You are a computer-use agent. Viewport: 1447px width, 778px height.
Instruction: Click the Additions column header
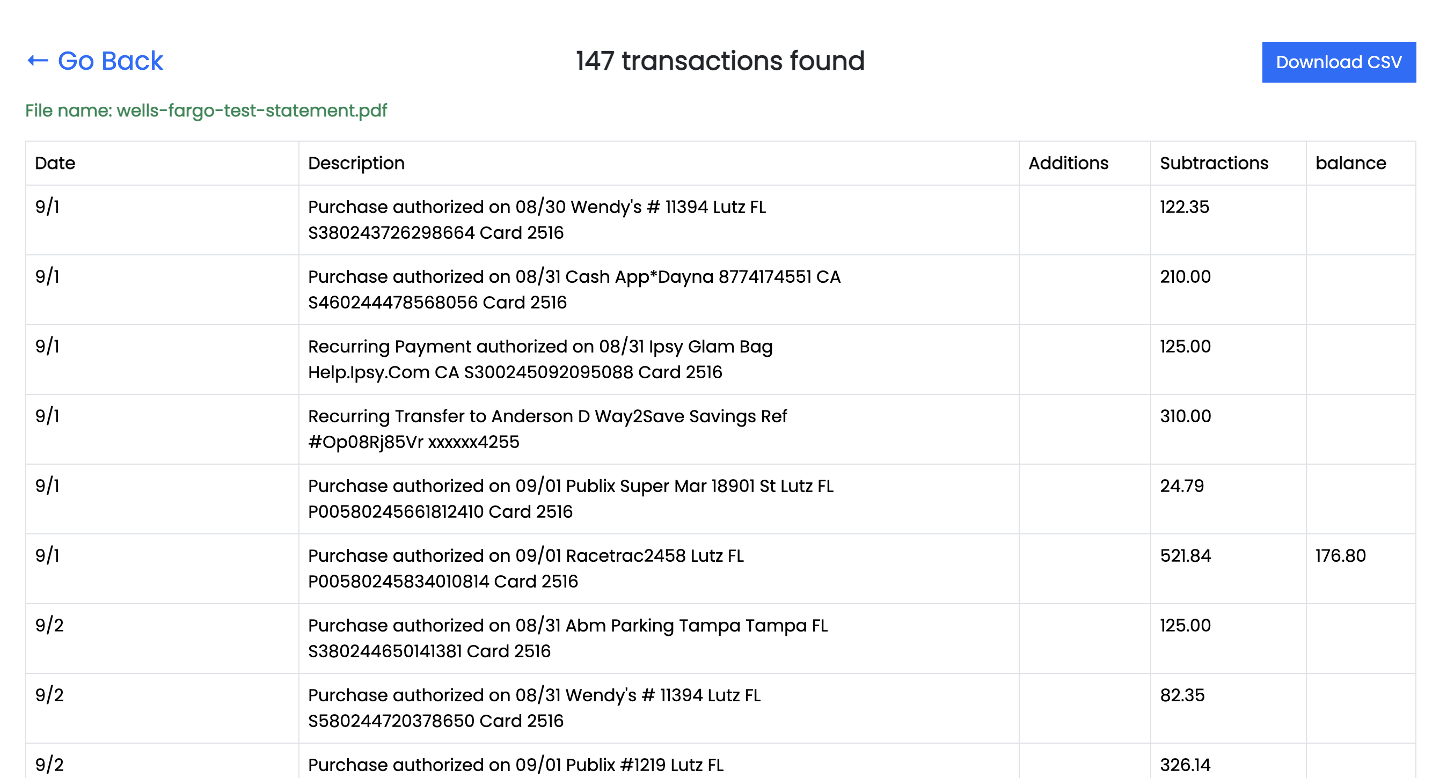pyautogui.click(x=1068, y=163)
